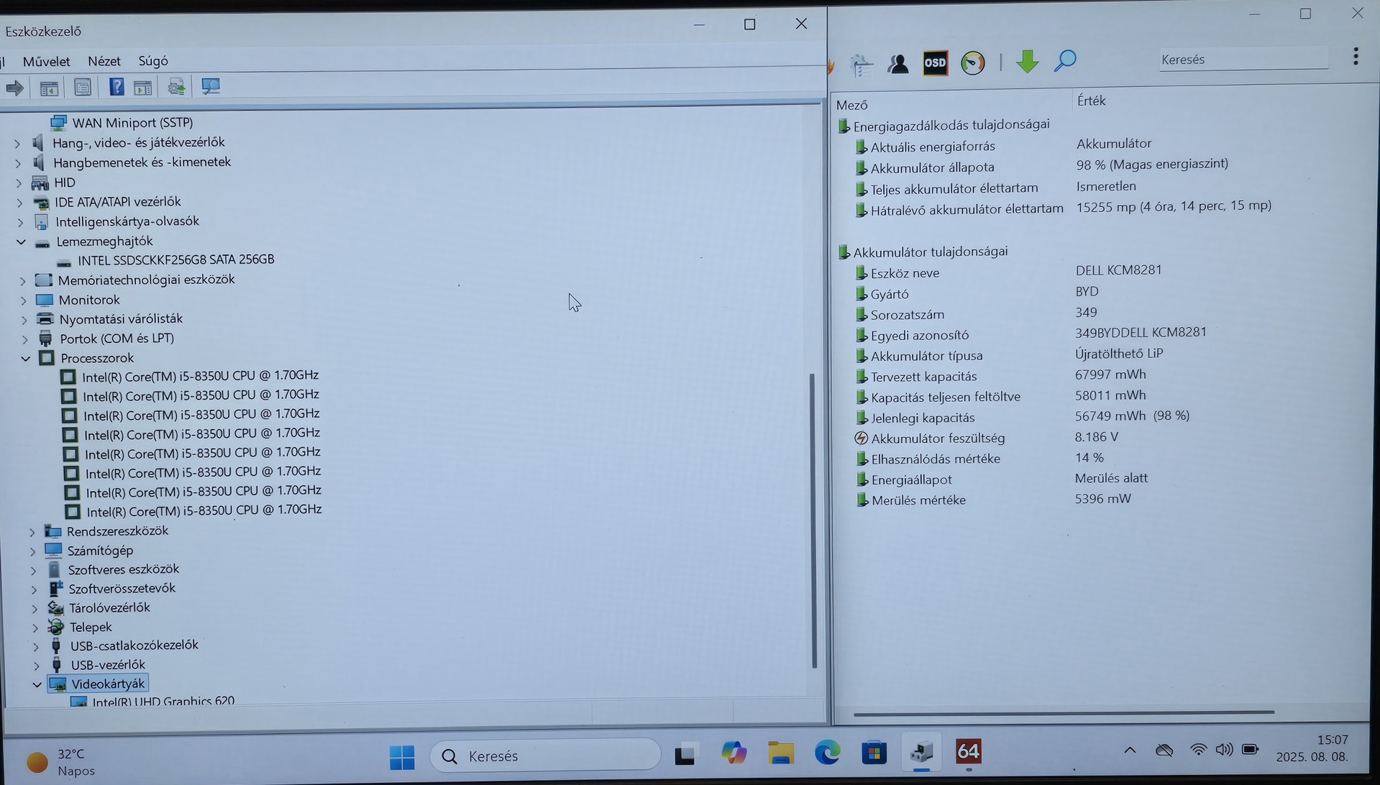Select the Hátralévő akkumulátor élettartam row
The width and height of the screenshot is (1380, 785).
coord(1063,208)
